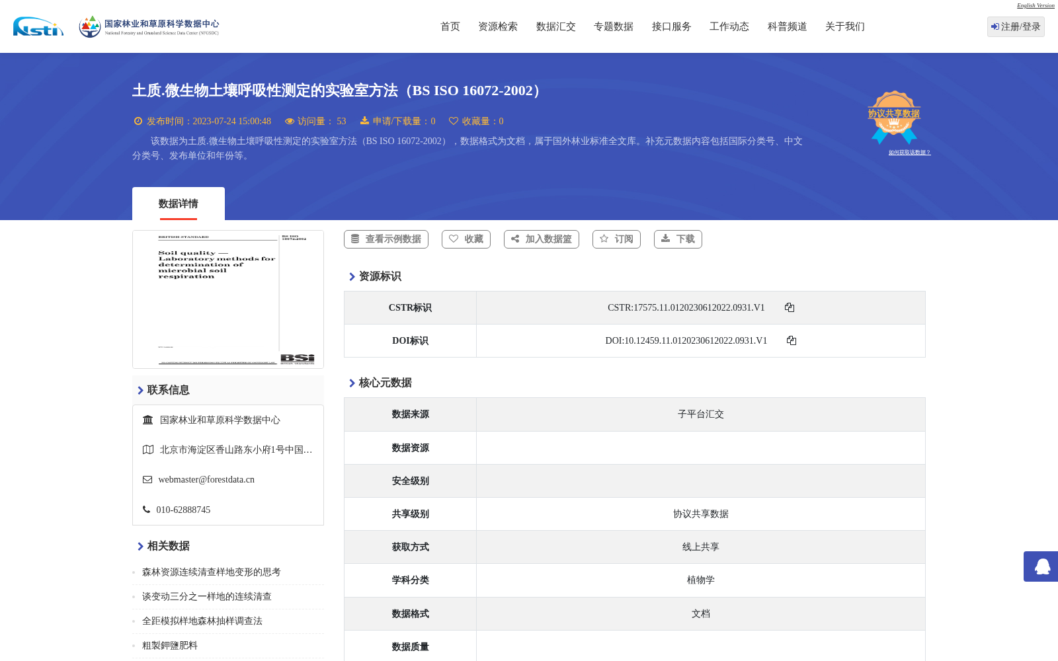Click the 010-62888745 phone number
Viewport: 1058px width, 661px height.
click(183, 510)
